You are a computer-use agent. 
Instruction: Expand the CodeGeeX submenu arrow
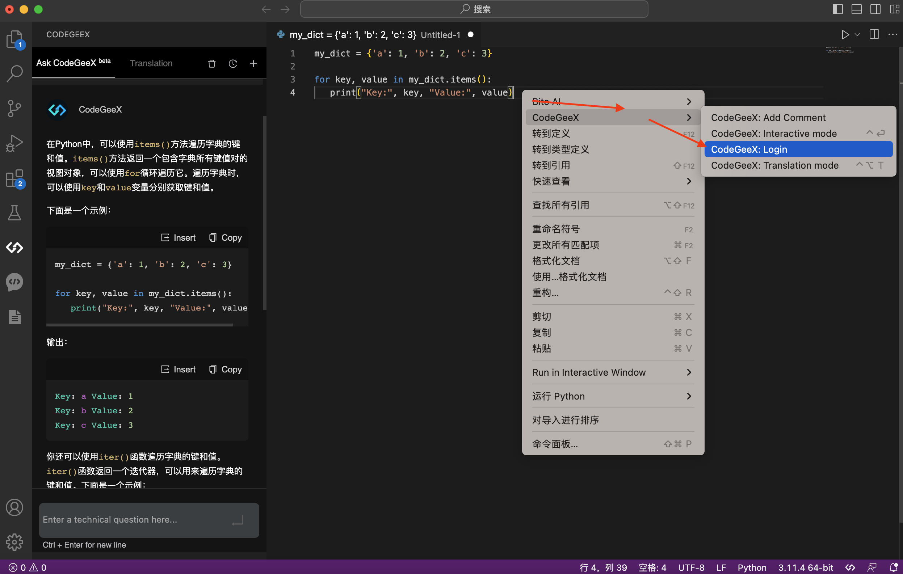(x=689, y=117)
